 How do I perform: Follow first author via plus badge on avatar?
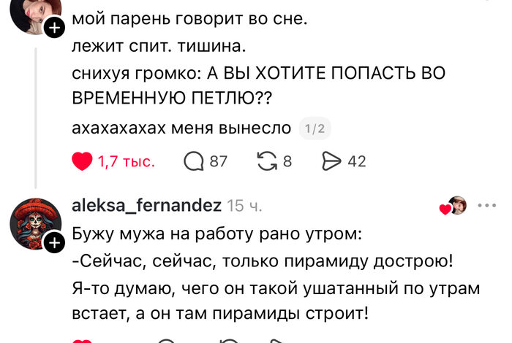pos(55,28)
